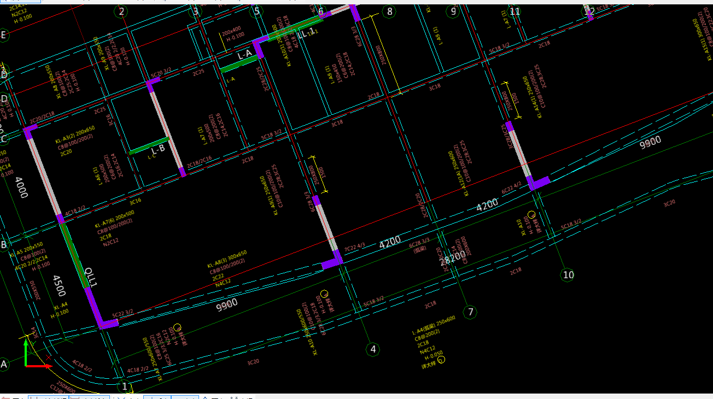The height and width of the screenshot is (399, 713).
Task: Click the 2C20 text under KL-A3(2)
Action: (66, 154)
